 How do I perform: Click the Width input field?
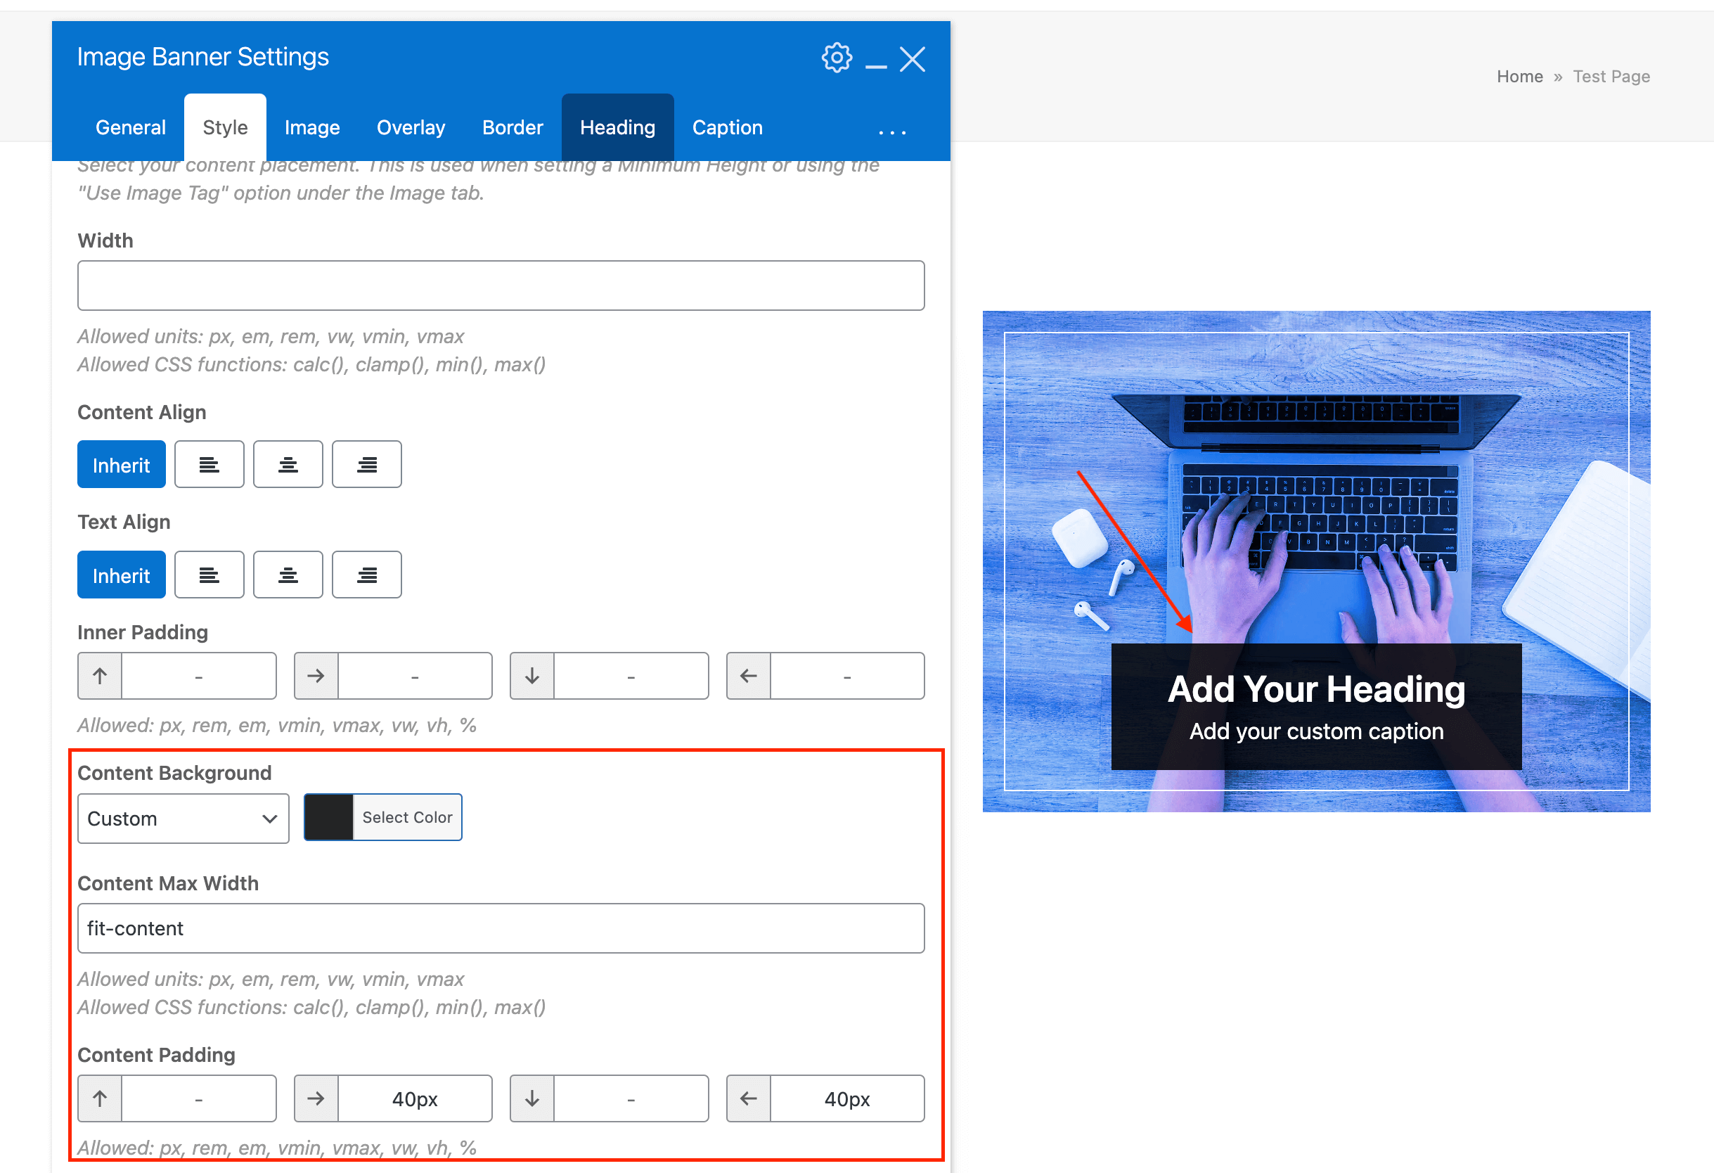click(x=501, y=286)
